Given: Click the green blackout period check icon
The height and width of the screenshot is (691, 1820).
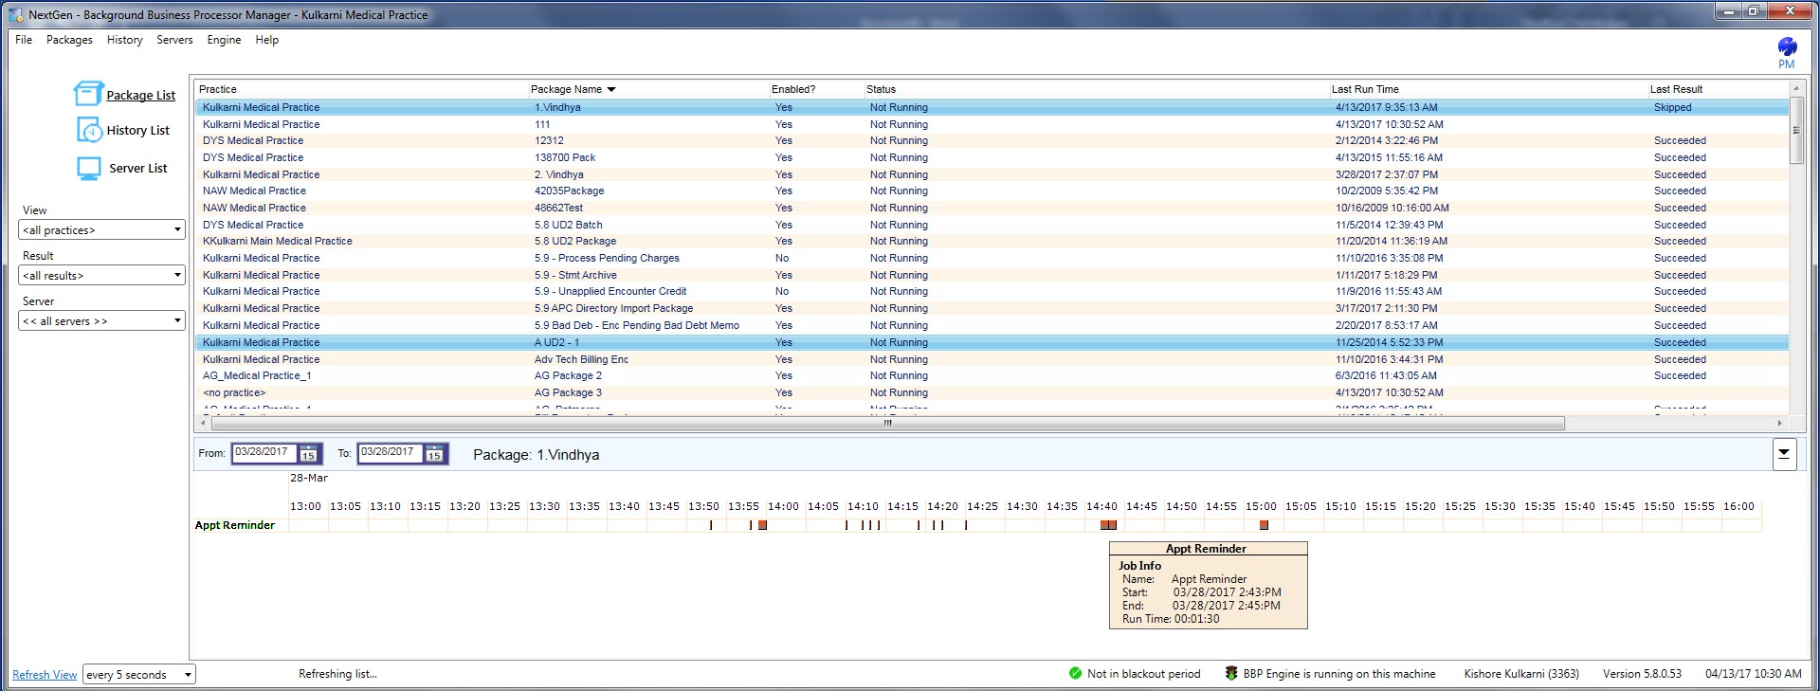Looking at the screenshot, I should (1075, 673).
